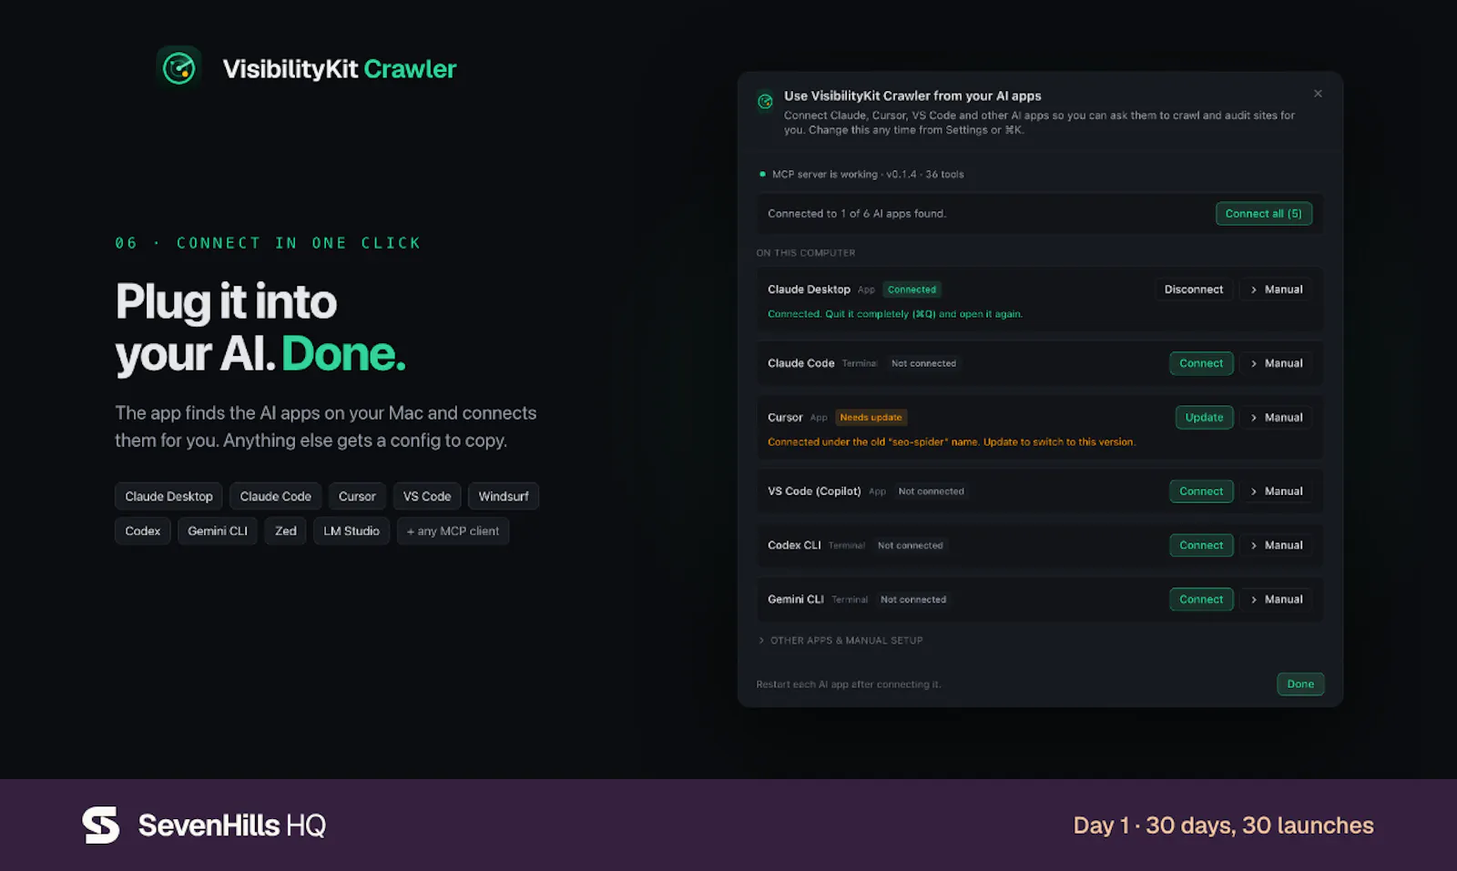Connect VS Code (Copilot)
This screenshot has height=871, width=1457.
click(x=1201, y=491)
